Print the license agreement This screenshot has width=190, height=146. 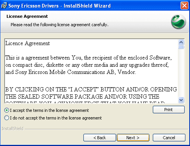pos(169,110)
